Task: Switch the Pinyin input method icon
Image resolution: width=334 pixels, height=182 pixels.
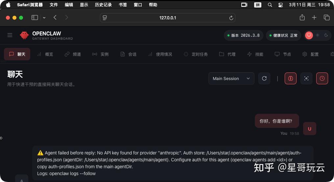Action: 258,5
